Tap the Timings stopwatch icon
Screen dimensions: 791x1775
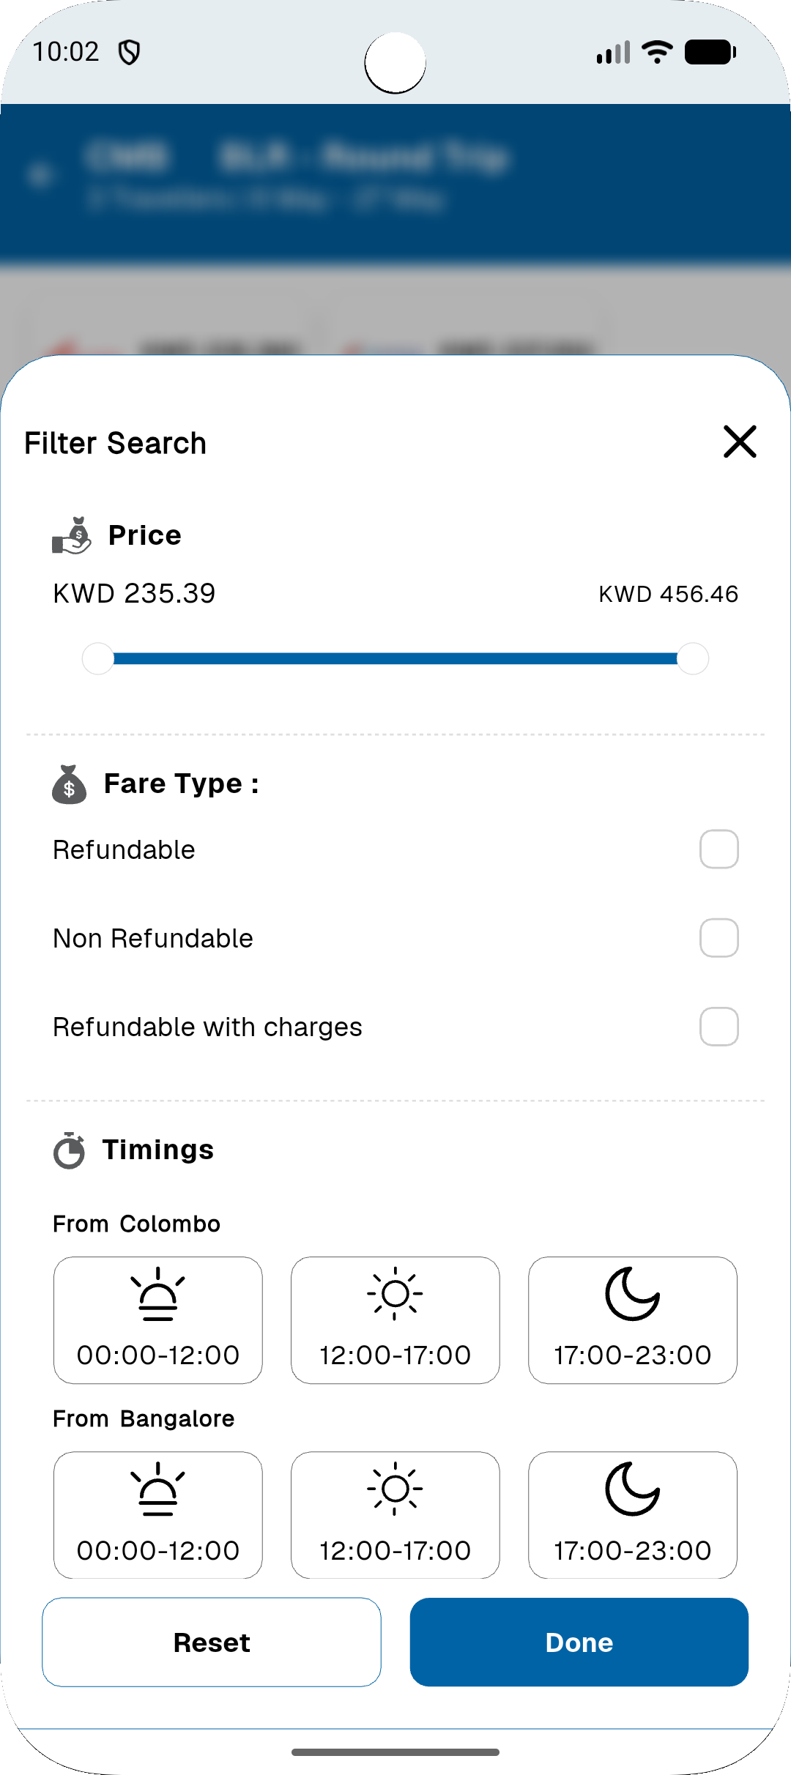click(x=70, y=1150)
